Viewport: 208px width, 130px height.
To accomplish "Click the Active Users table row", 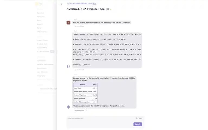I will coord(85,88).
